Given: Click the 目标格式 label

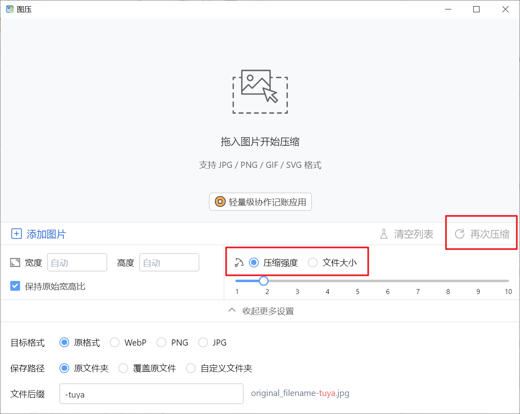Looking at the screenshot, I should [x=27, y=343].
